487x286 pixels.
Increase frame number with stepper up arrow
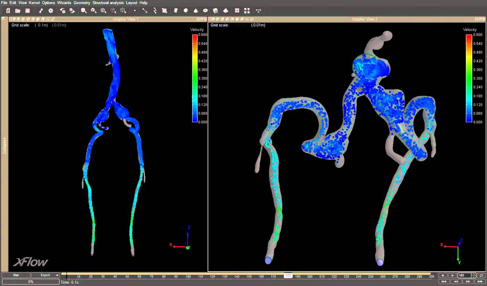[x=473, y=274]
